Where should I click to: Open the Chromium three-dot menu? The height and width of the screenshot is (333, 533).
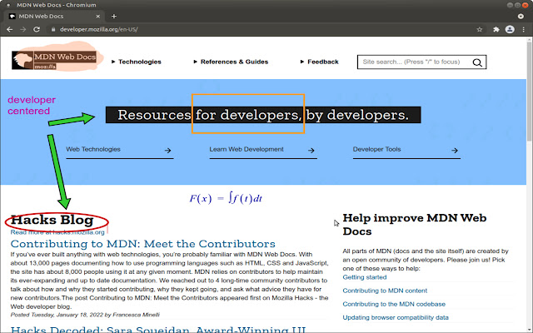[x=524, y=30]
